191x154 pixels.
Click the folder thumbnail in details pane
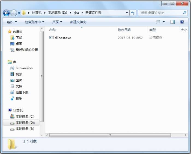(12, 144)
